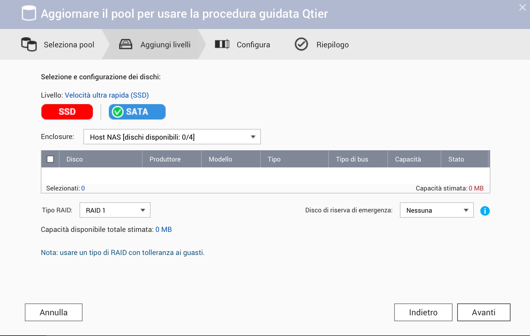
Task: Click Avanti to proceed
Action: [484, 312]
